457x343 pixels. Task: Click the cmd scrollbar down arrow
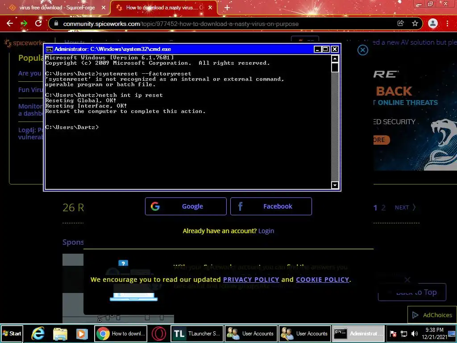click(335, 185)
